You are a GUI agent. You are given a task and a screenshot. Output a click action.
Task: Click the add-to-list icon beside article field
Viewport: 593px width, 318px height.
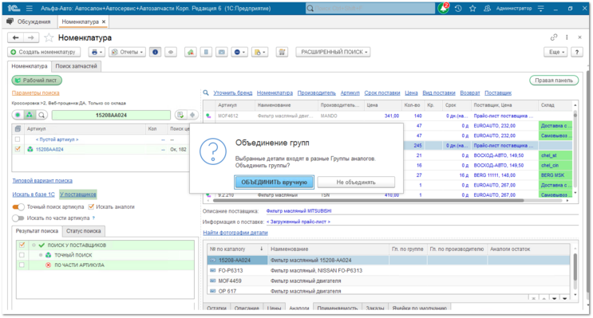pyautogui.click(x=180, y=115)
